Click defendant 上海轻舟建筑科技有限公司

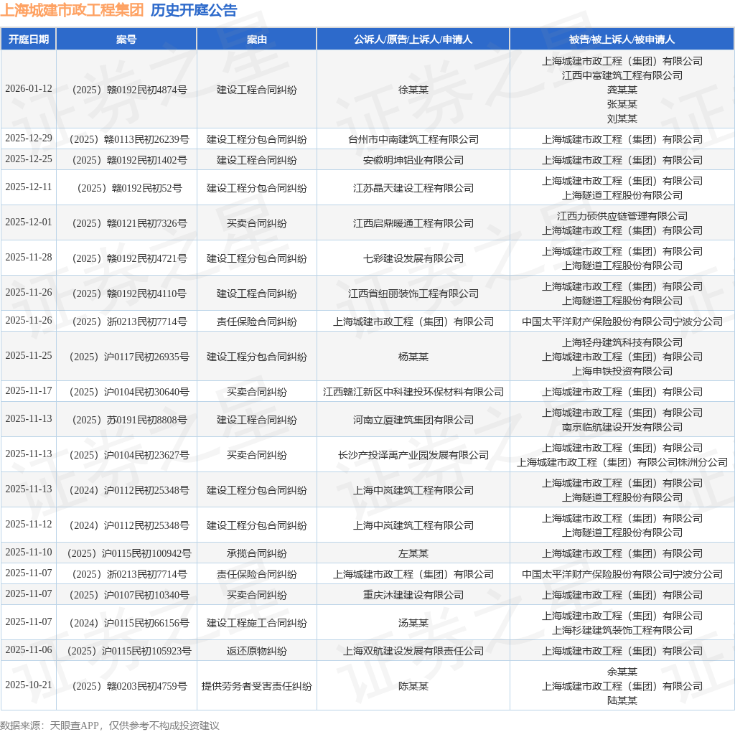[x=622, y=342]
